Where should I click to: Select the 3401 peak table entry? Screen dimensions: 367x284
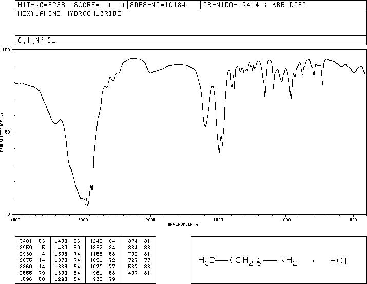click(x=32, y=241)
